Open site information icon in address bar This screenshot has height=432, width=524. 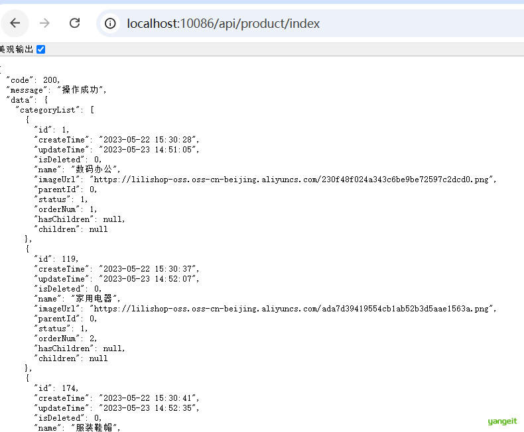tap(110, 23)
